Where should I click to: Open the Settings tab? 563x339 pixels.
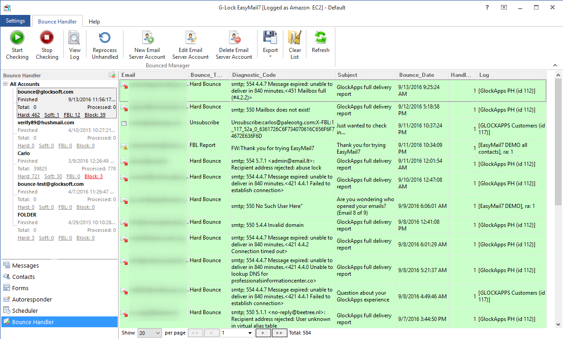pos(15,21)
